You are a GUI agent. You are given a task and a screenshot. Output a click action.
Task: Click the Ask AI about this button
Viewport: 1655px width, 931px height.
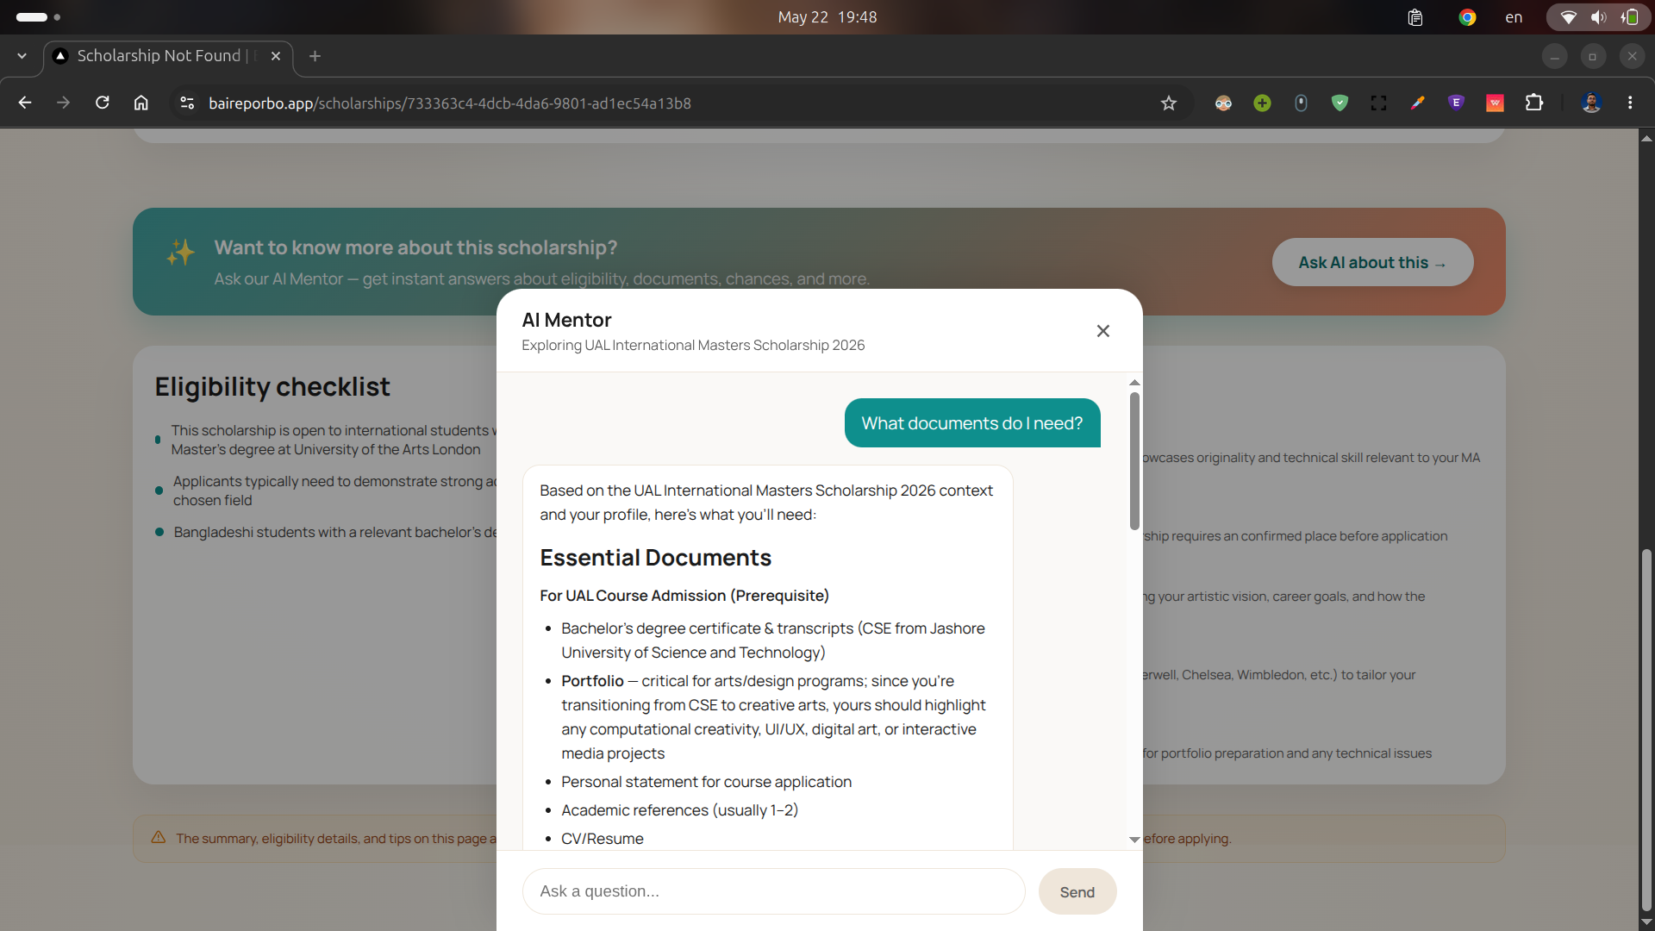click(x=1372, y=263)
